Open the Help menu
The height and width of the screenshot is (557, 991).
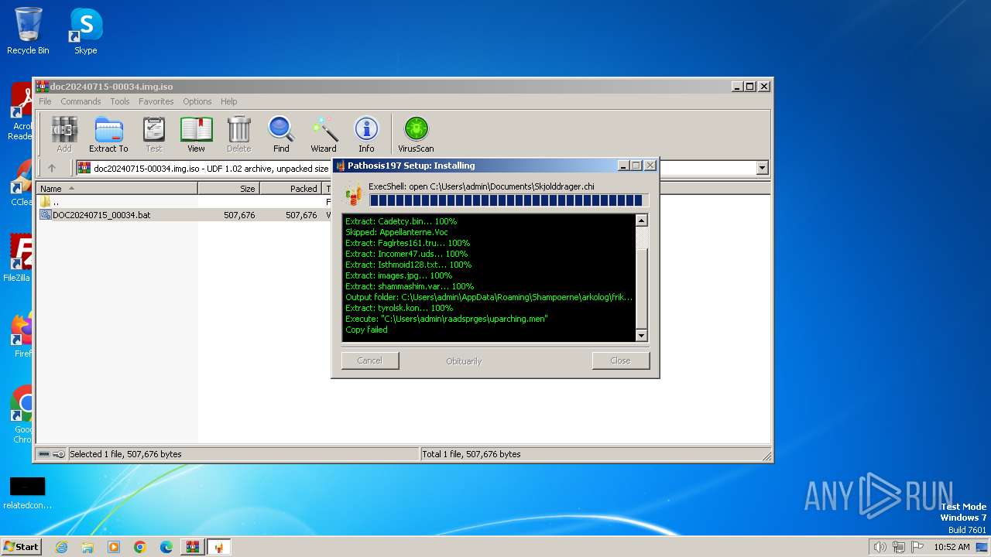point(228,101)
